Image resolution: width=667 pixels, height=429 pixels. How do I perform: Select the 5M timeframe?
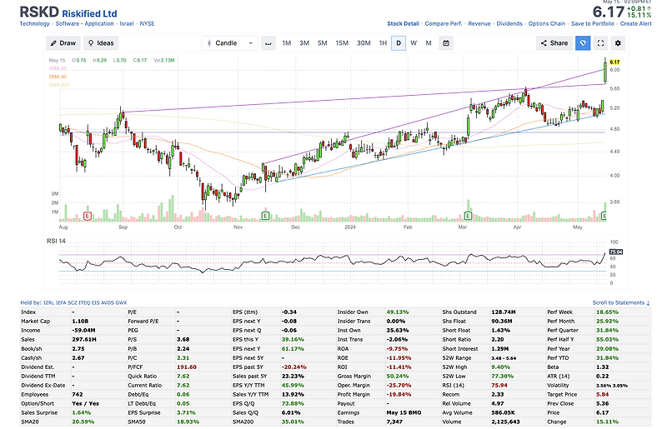point(323,43)
